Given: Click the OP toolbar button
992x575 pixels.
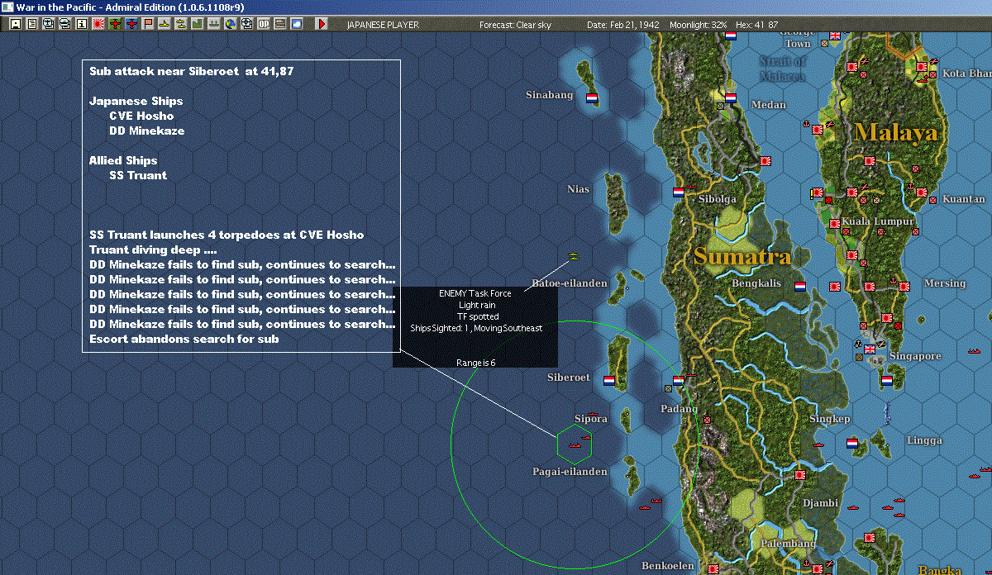Looking at the screenshot, I should 263,24.
